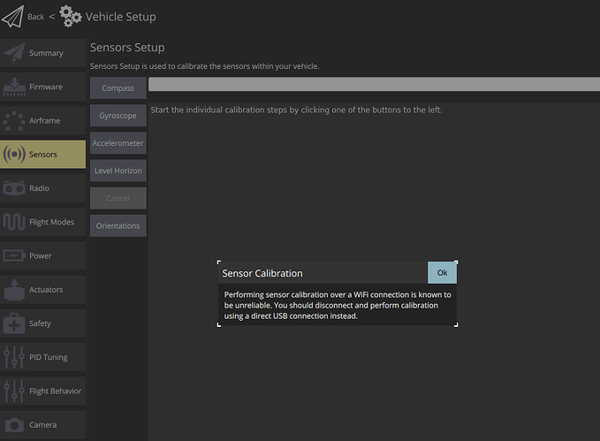Click the Actuators motor icon
This screenshot has height=441, width=600.
tap(14, 290)
